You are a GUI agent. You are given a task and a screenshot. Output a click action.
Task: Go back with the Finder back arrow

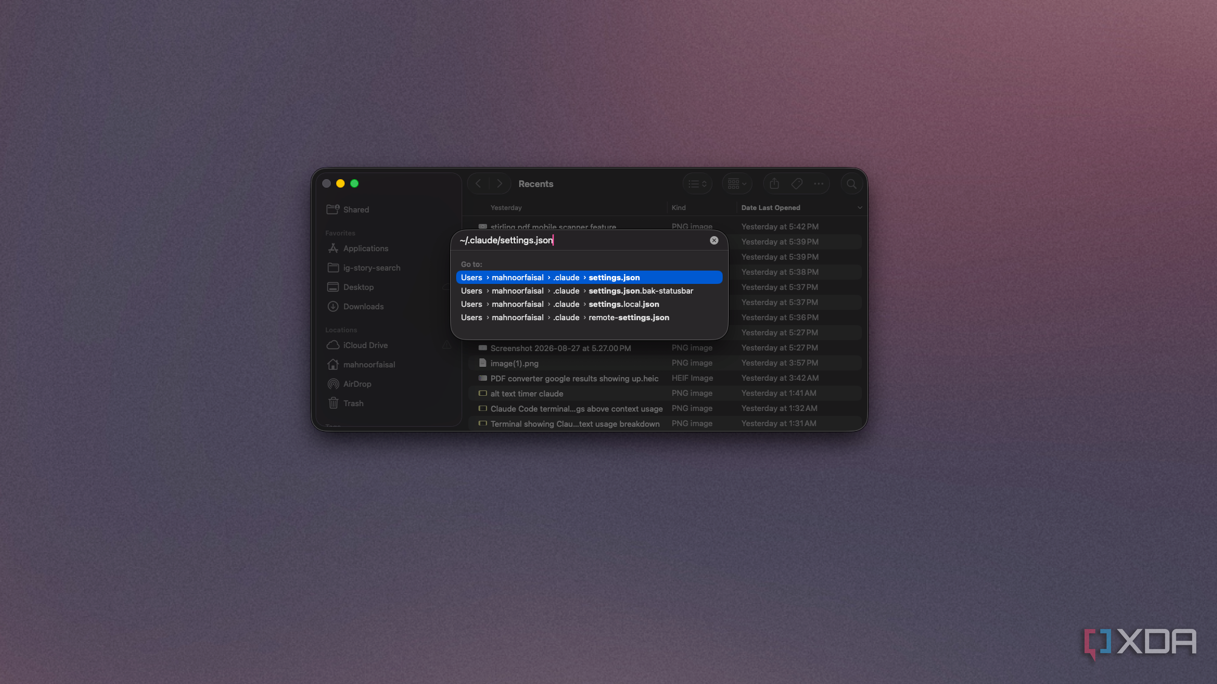pyautogui.click(x=479, y=183)
